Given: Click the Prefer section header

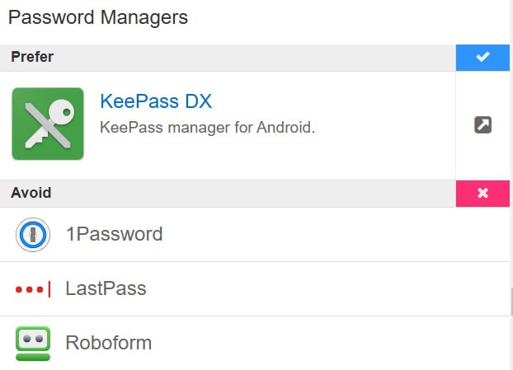Looking at the screenshot, I should point(228,58).
